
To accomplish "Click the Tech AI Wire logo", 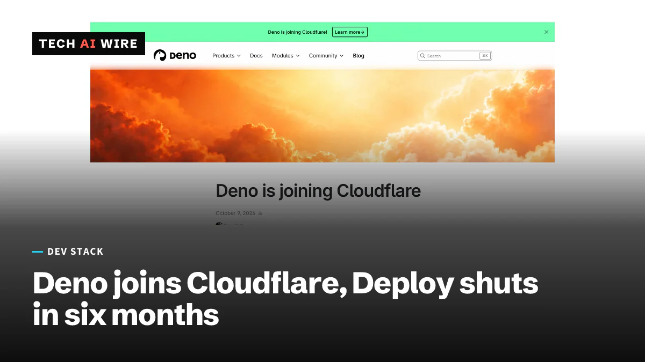I will [89, 44].
